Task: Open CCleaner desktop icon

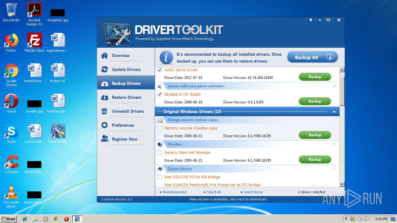Action: [11, 164]
